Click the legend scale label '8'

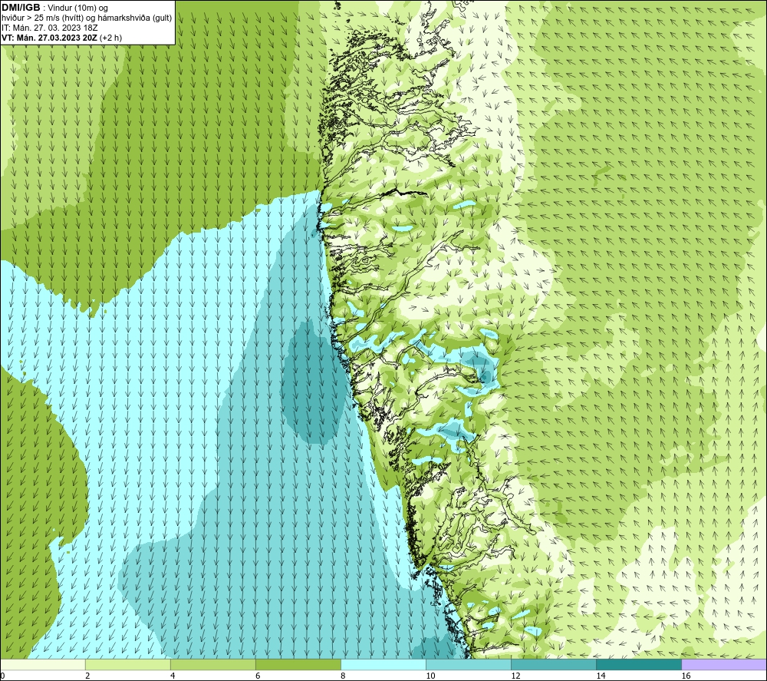coord(343,676)
